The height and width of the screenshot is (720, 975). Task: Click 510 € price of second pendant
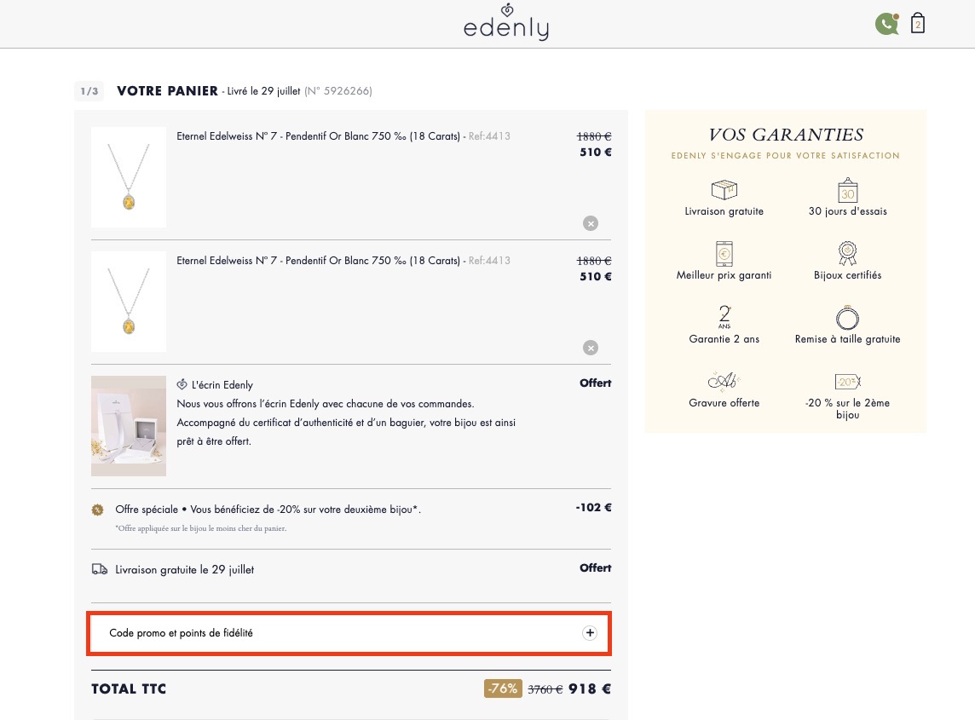coord(596,277)
